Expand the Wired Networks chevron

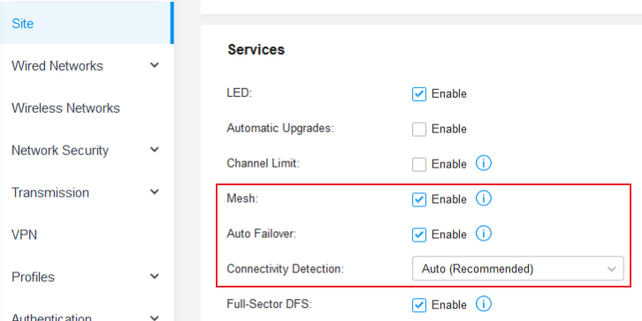(155, 65)
